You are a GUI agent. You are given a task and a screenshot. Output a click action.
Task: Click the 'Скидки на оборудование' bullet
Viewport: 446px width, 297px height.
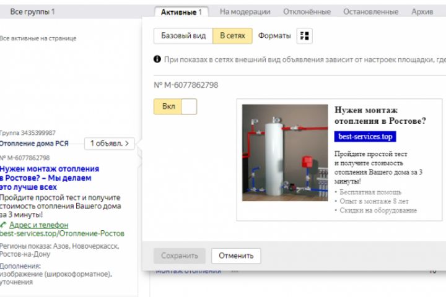coord(378,210)
